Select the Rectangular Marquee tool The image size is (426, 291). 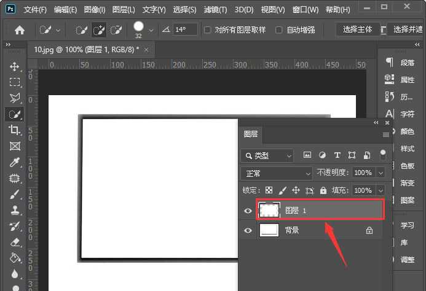pyautogui.click(x=15, y=82)
